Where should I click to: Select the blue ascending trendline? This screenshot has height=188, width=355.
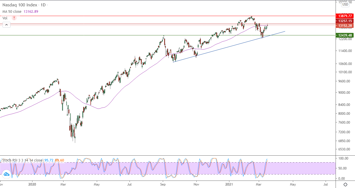229,47
